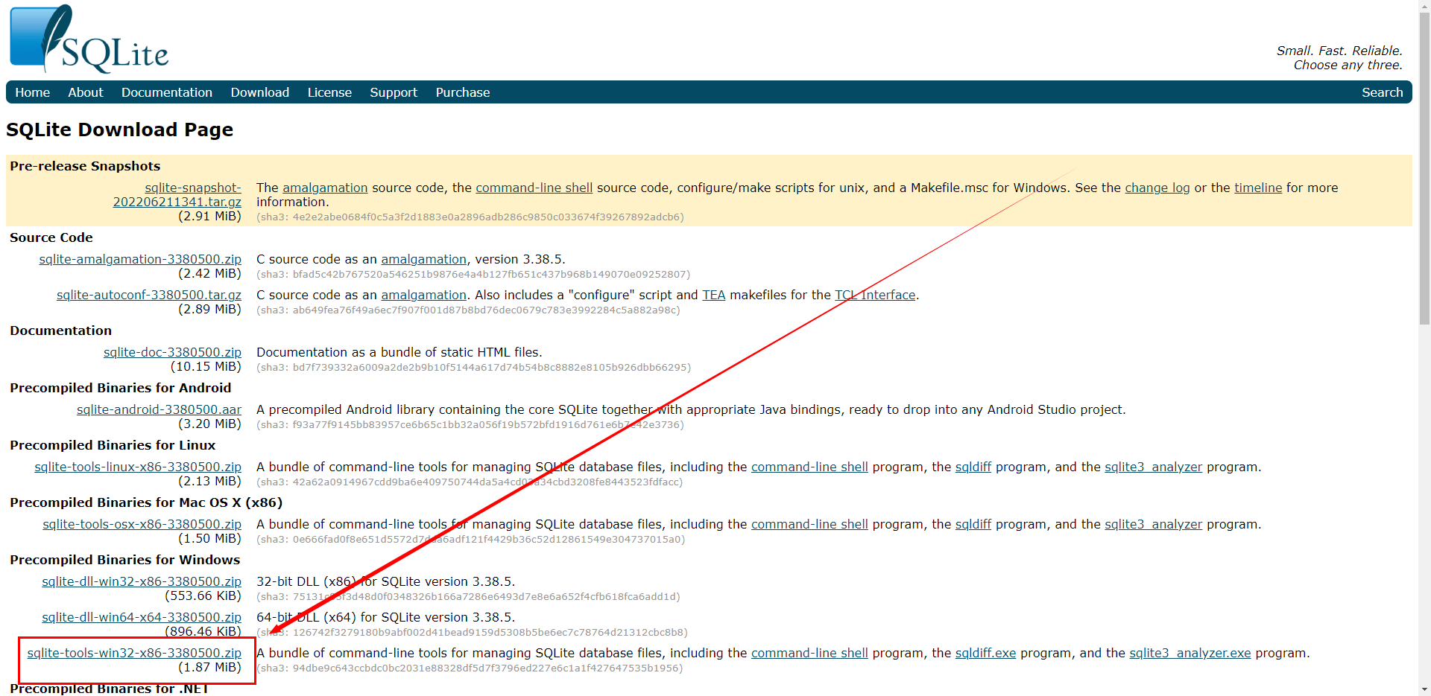Open the sqldiff.exe link
The image size is (1431, 696).
(x=985, y=653)
